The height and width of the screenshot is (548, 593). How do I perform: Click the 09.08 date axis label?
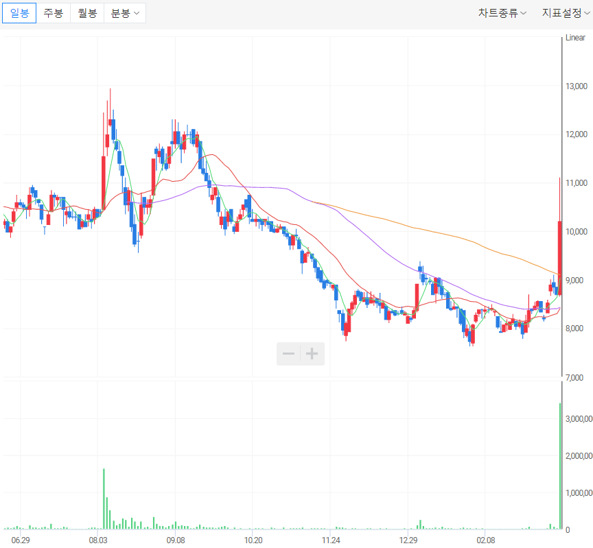[x=176, y=540]
